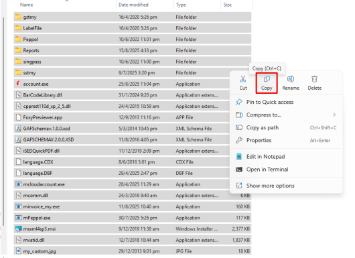The width and height of the screenshot is (355, 258).
Task: Select the FoxyPreviewer.app file name
Action: 43,117
